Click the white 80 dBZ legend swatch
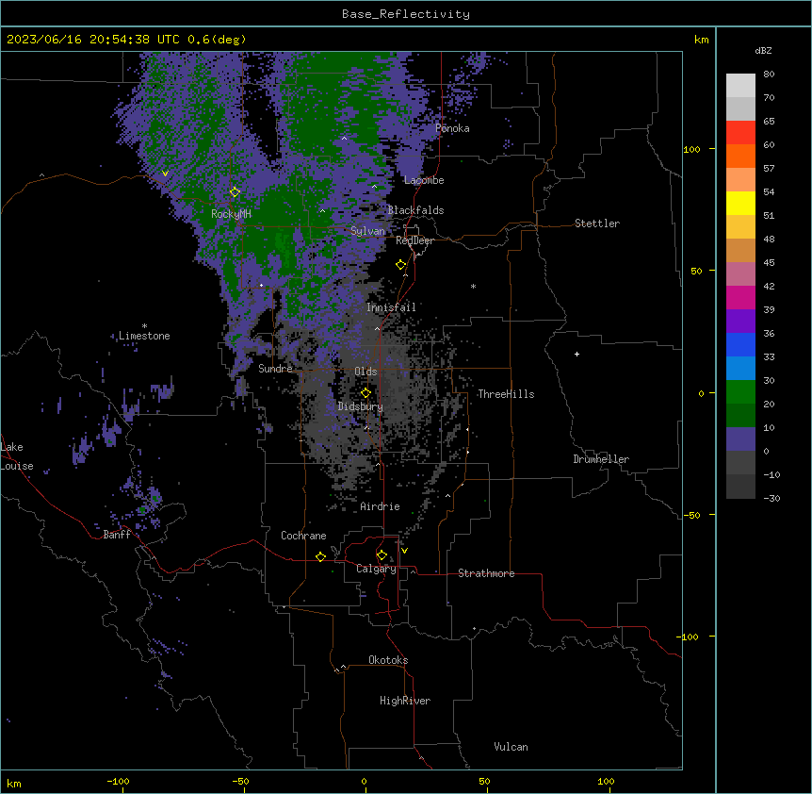This screenshot has height=794, width=812. (740, 86)
